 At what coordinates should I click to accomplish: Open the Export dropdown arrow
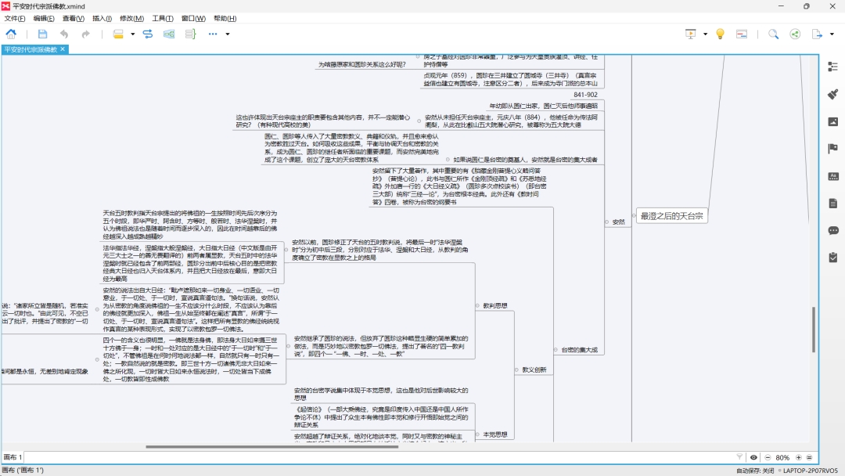coord(831,34)
